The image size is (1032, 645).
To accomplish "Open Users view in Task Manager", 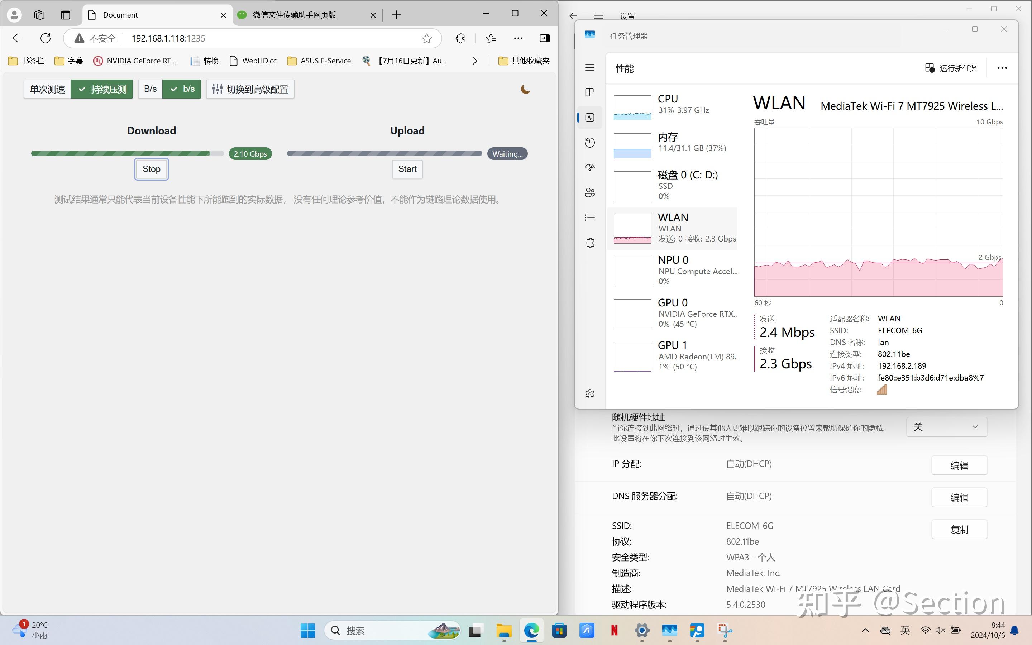I will pyautogui.click(x=590, y=192).
